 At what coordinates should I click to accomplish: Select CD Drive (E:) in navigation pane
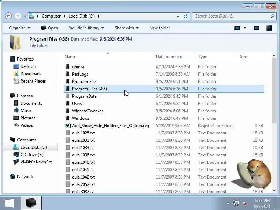click(x=32, y=155)
